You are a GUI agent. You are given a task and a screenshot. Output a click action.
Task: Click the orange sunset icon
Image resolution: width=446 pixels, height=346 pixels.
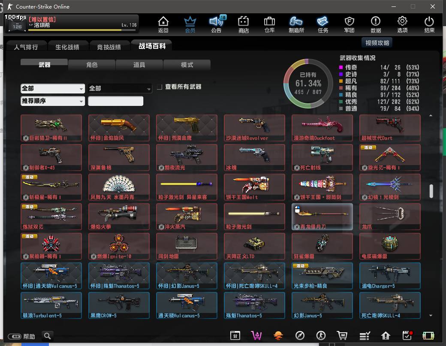[278, 336]
